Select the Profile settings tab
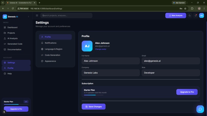The width and height of the screenshot is (207, 116). [x=55, y=37]
